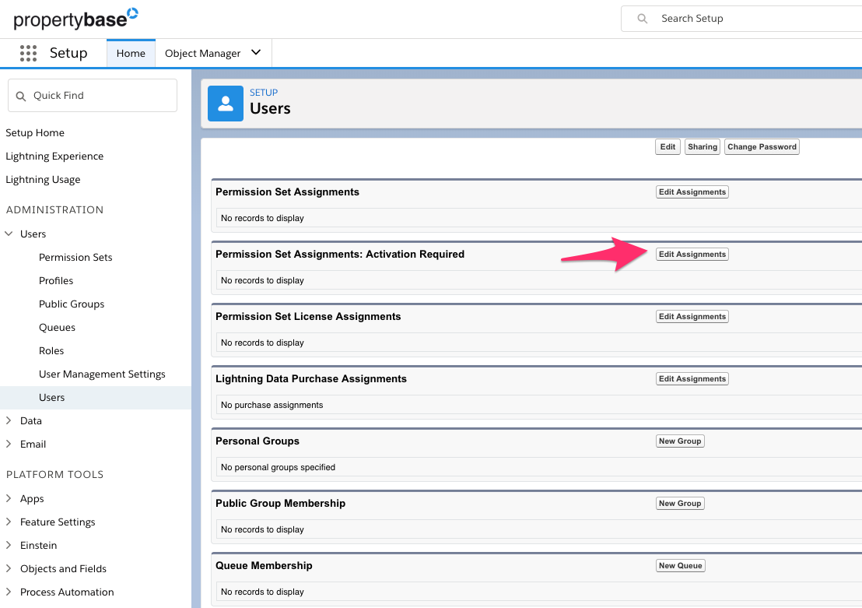The width and height of the screenshot is (862, 608).
Task: Click the New Queue button
Action: pyautogui.click(x=681, y=566)
